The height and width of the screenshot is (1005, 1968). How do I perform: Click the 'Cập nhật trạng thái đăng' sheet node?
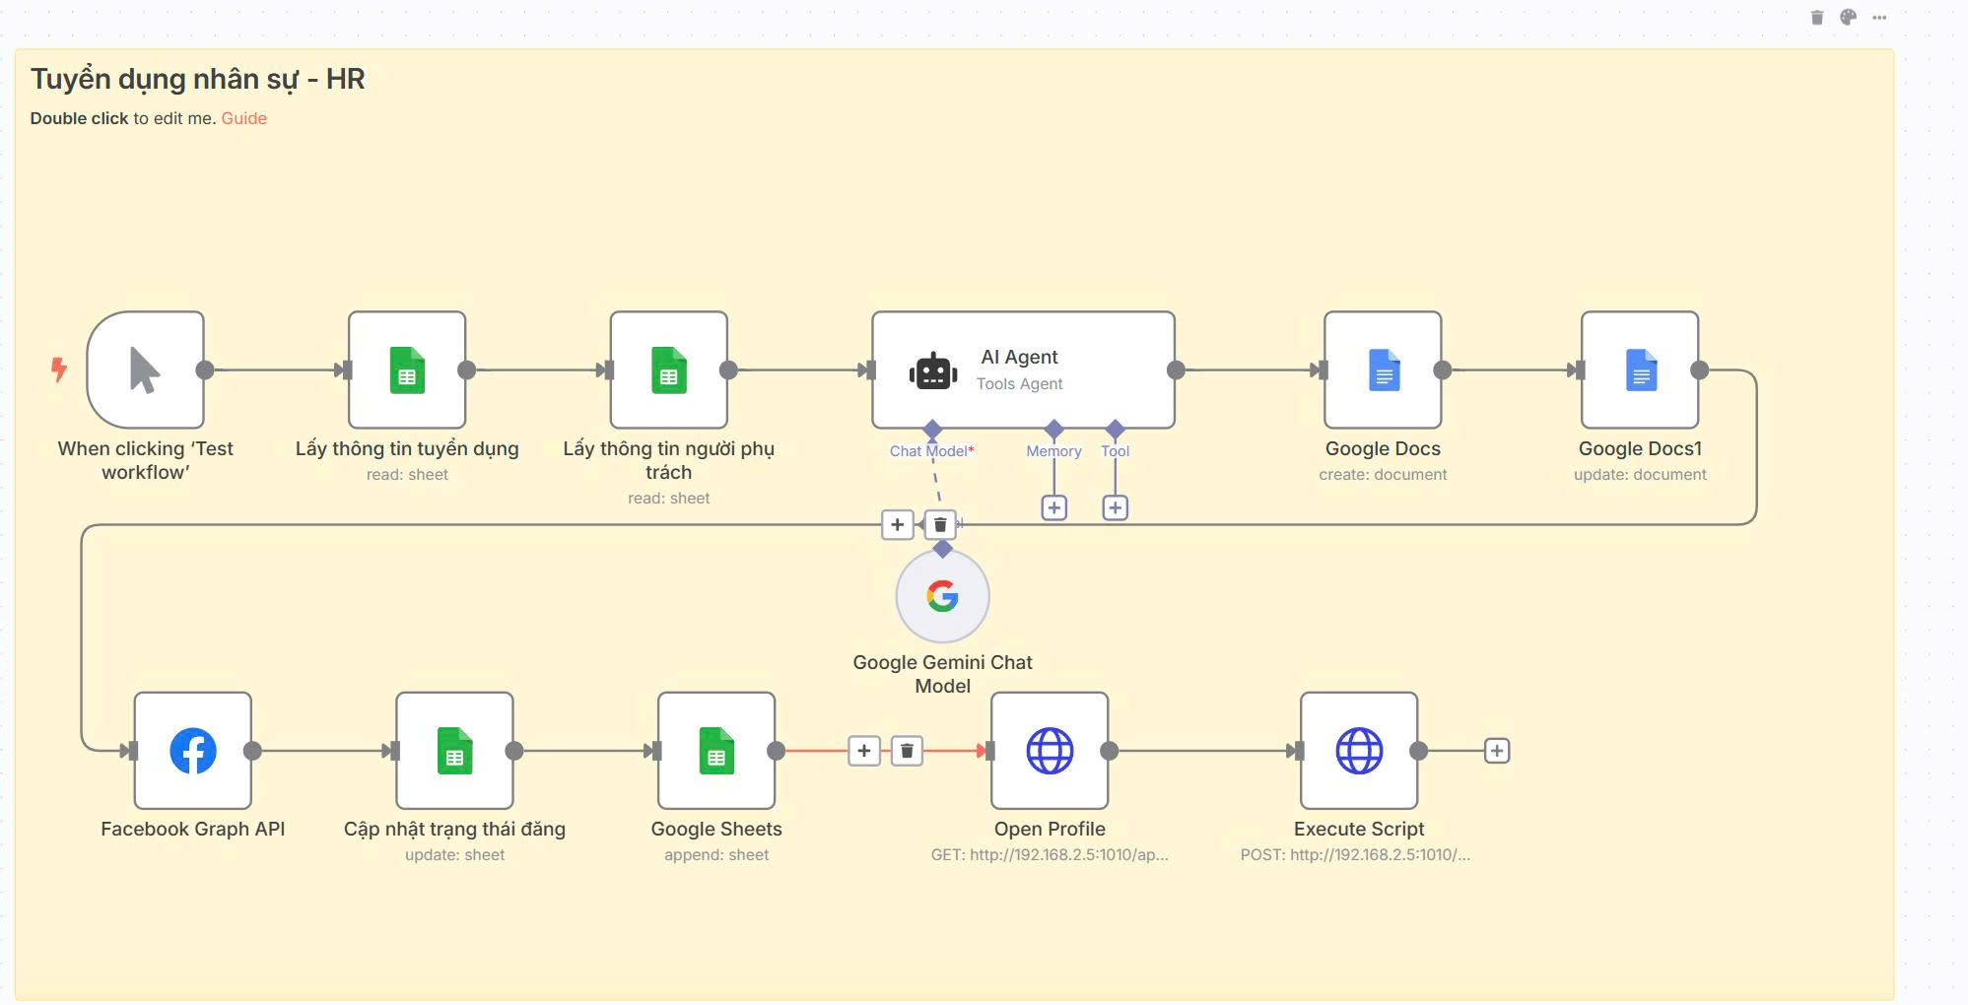pos(454,751)
